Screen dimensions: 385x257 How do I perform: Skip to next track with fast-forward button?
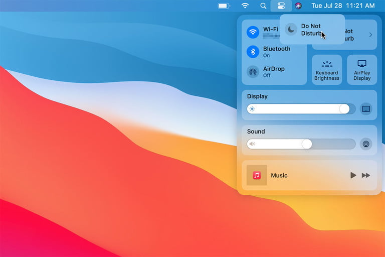pyautogui.click(x=366, y=175)
